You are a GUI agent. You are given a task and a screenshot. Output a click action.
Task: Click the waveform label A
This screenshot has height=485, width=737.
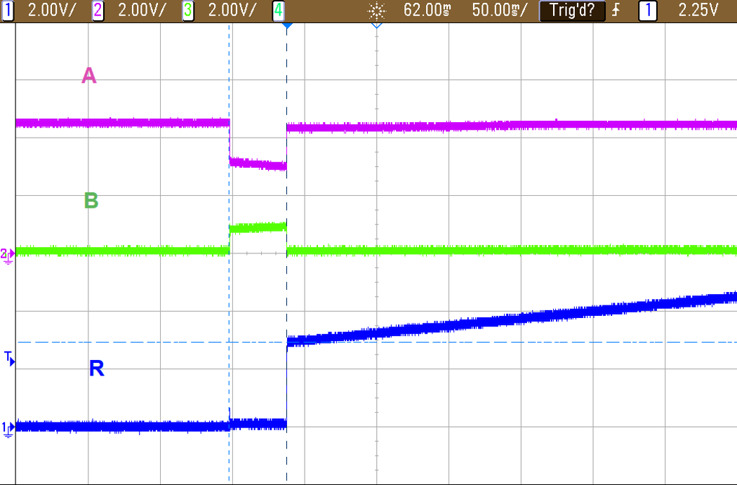tap(88, 77)
